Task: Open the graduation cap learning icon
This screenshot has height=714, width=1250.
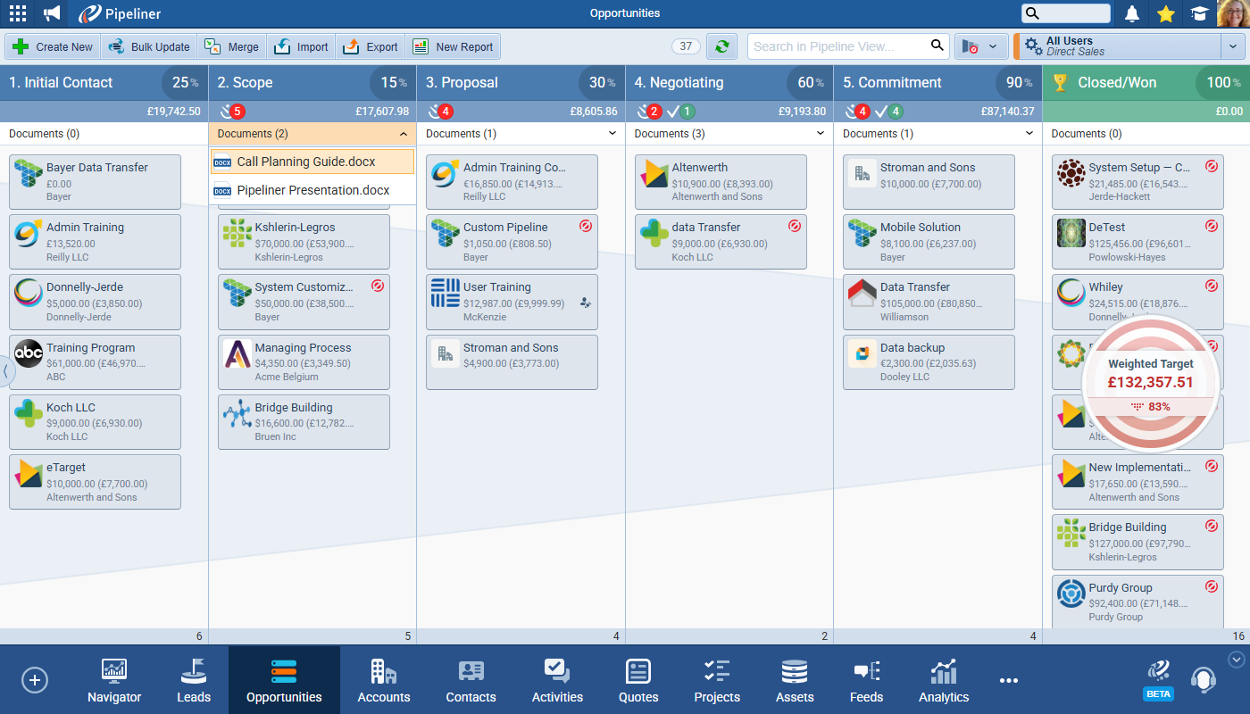Action: 1198,13
